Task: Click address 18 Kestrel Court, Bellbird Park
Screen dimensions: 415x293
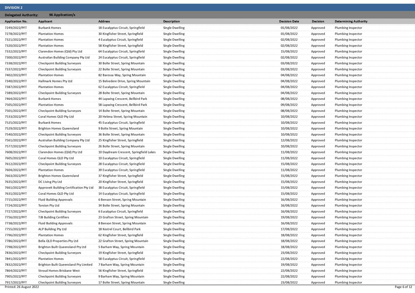Action: point(119,229)
